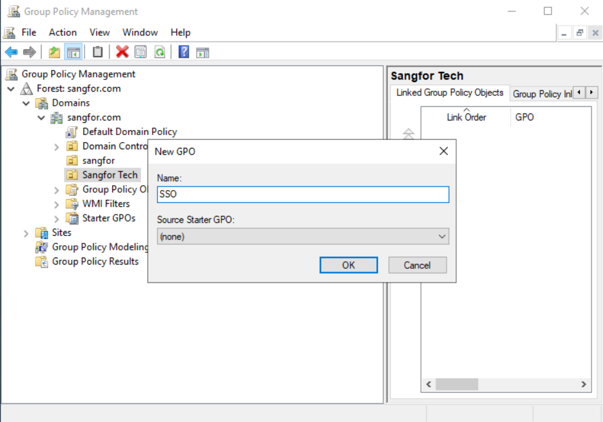This screenshot has width=603, height=422.
Task: Click the Forward arrow toolbar icon
Action: (x=29, y=52)
